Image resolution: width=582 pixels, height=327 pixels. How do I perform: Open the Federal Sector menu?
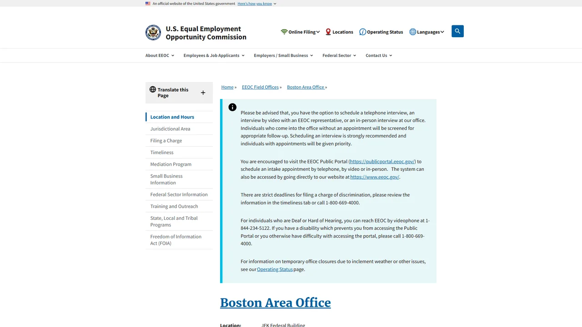coord(339,55)
